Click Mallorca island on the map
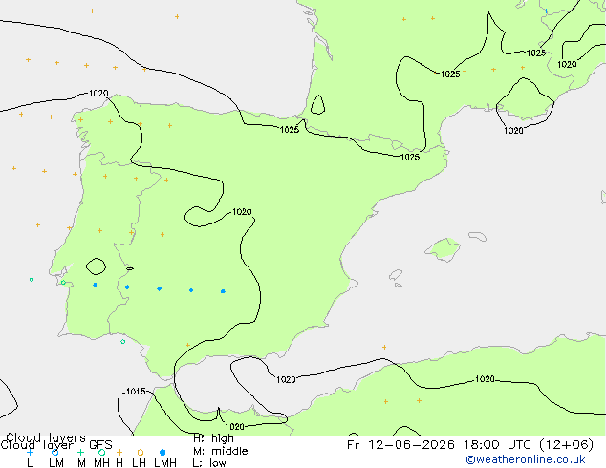The width and height of the screenshot is (606, 468). click(444, 249)
